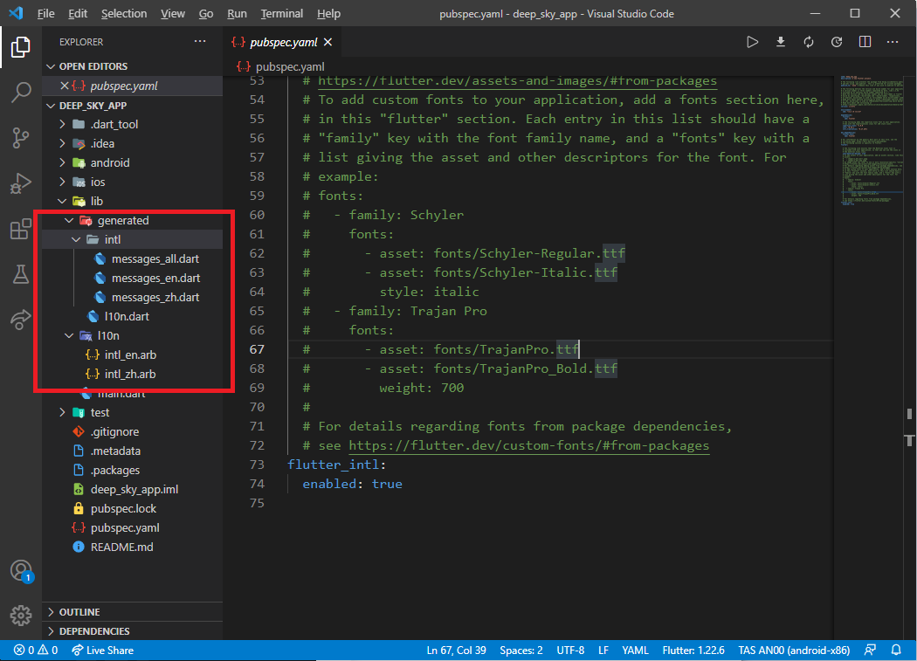
Task: Open notifications bell in status bar
Action: [896, 651]
